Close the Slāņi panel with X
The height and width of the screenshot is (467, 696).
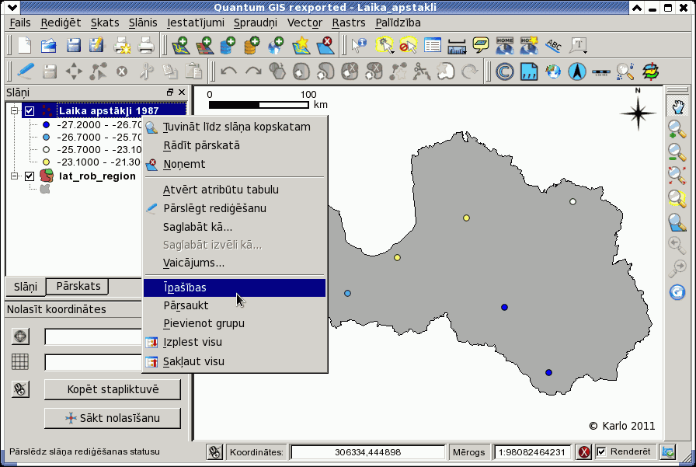(x=182, y=92)
